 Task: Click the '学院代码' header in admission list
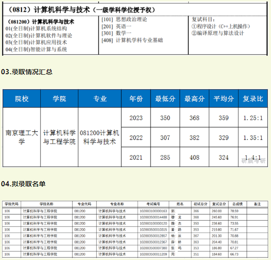coord(12,204)
